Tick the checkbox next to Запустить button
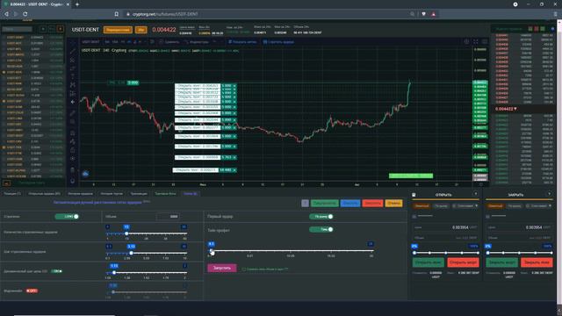The width and height of the screenshot is (562, 316). tap(244, 269)
